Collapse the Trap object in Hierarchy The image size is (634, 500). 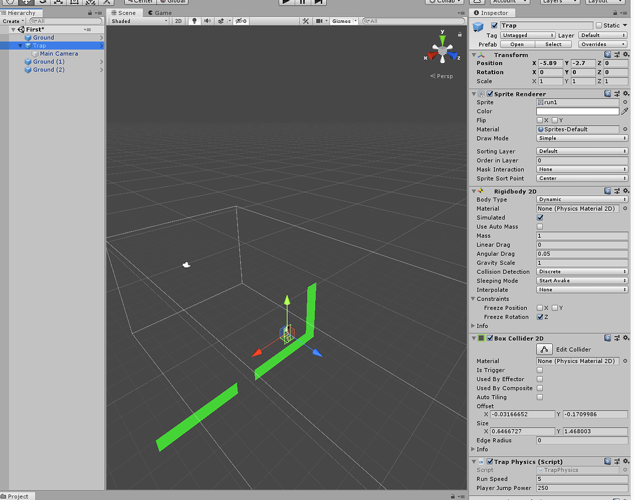(x=20, y=45)
